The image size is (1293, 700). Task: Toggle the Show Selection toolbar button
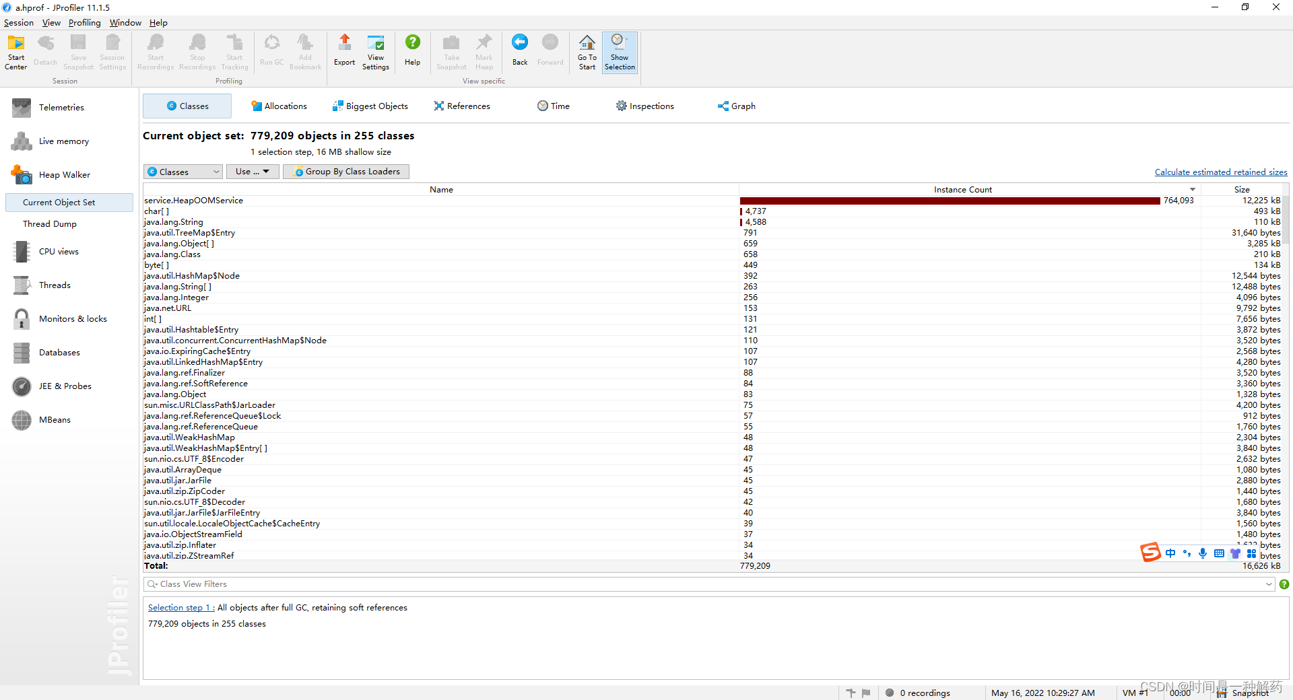point(620,52)
